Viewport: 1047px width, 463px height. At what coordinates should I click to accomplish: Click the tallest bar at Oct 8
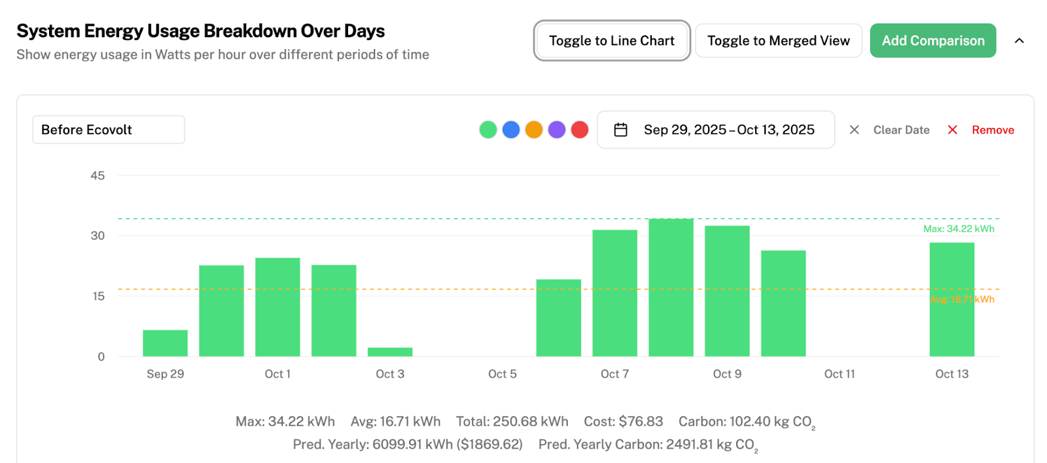coord(671,288)
